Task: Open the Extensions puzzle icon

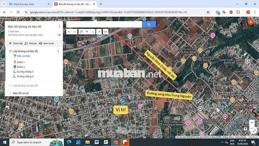Action: pyautogui.click(x=238, y=12)
